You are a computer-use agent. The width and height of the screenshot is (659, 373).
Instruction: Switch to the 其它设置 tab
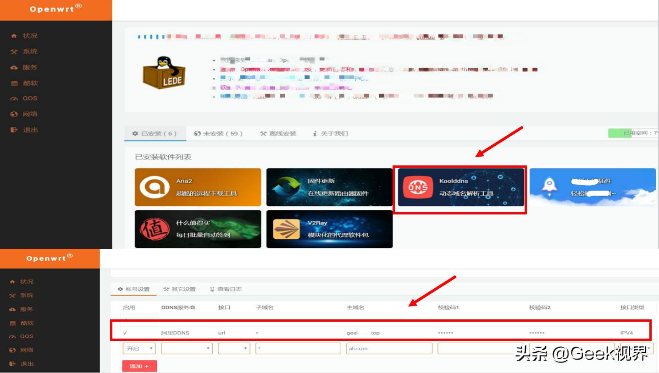pyautogui.click(x=179, y=289)
